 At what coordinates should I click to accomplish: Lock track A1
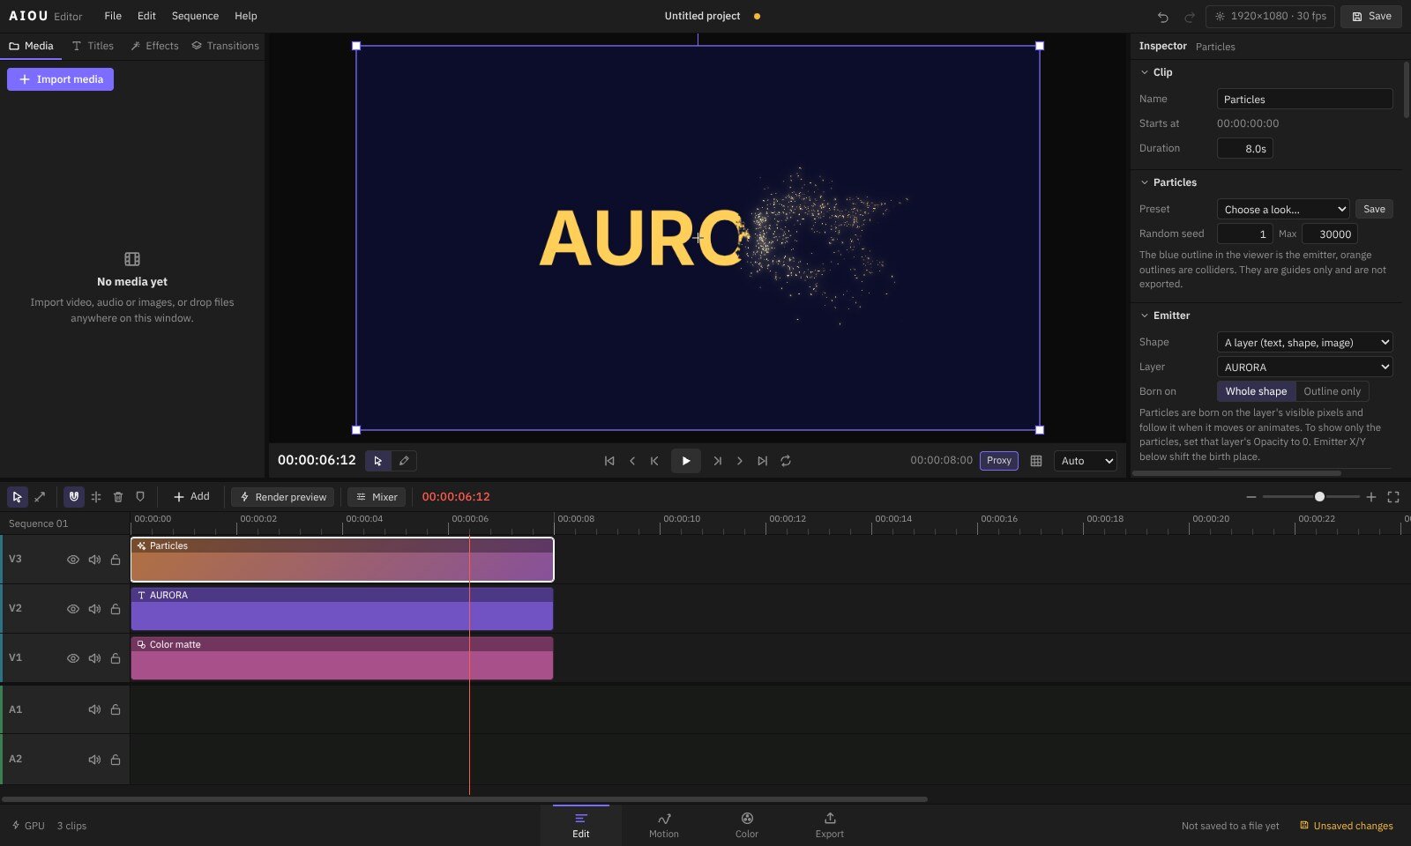[x=116, y=709]
